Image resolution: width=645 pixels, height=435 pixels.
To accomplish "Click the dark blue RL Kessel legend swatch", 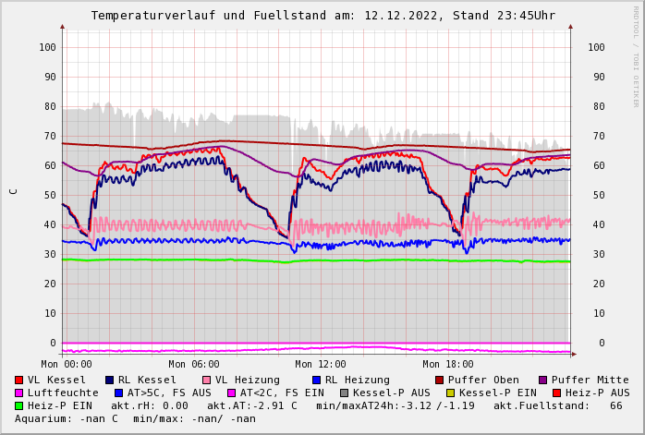I will [x=109, y=381].
